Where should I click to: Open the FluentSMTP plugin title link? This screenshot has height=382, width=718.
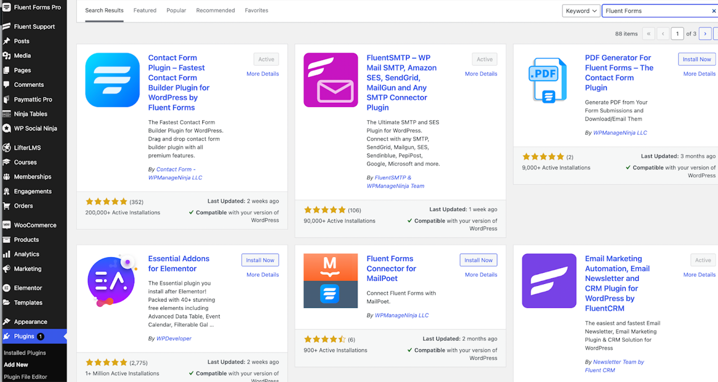tap(402, 82)
